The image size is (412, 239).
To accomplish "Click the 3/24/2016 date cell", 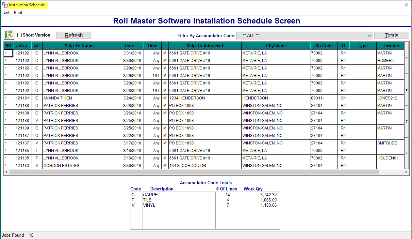I will pos(129,98).
